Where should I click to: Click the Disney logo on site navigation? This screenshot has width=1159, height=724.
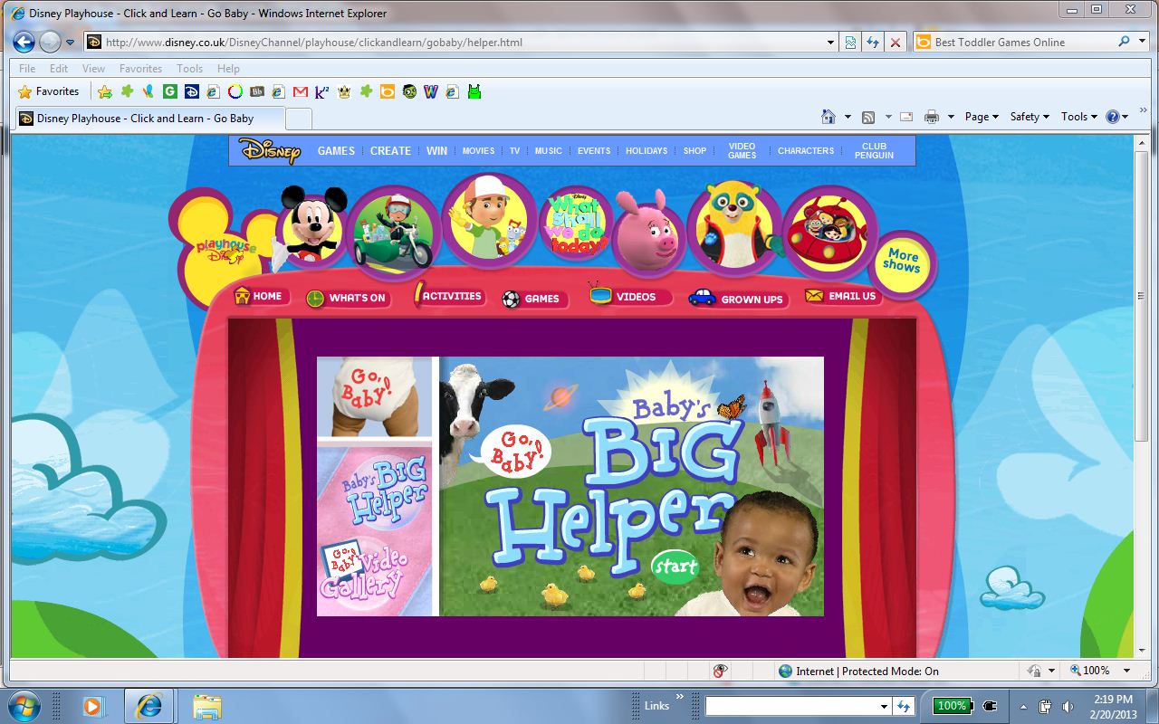pyautogui.click(x=269, y=150)
